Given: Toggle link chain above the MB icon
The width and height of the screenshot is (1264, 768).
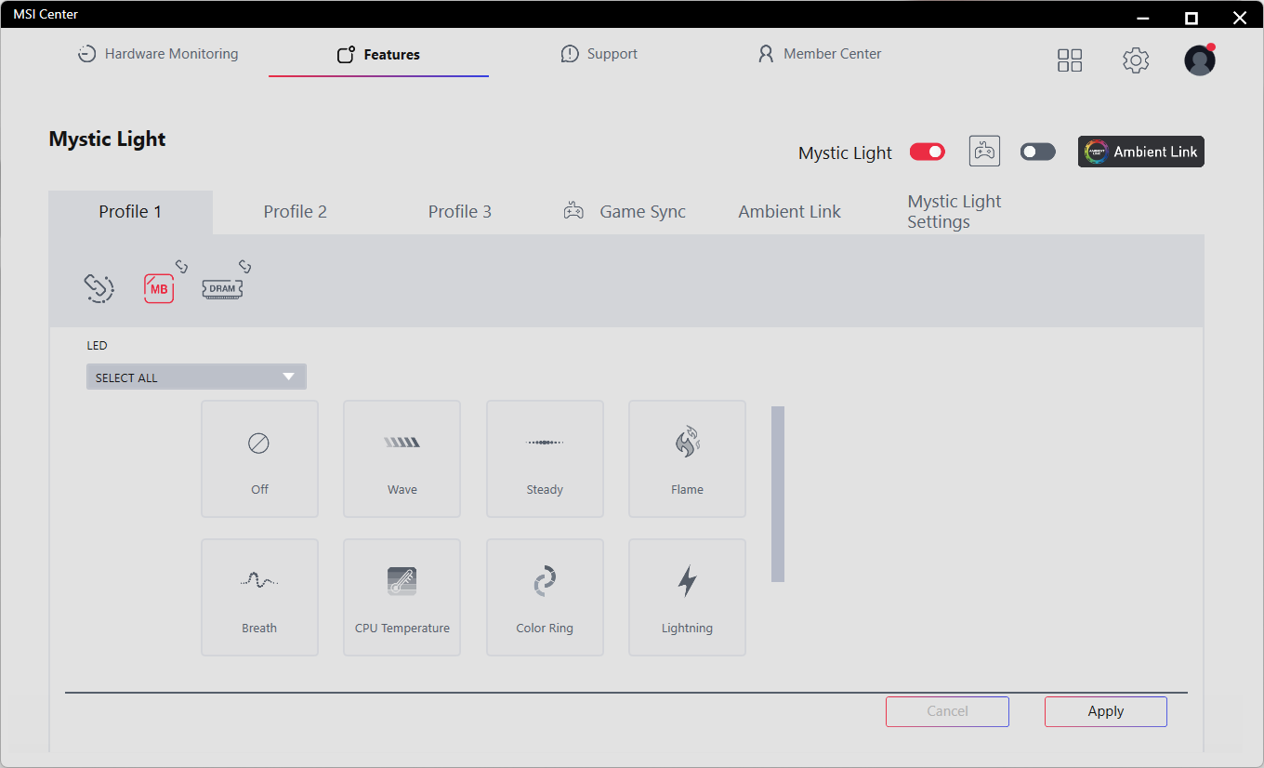Looking at the screenshot, I should coord(182,267).
